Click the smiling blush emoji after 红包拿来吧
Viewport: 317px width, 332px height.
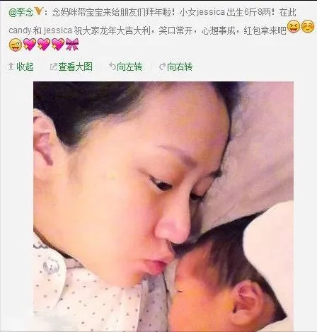click(x=308, y=26)
